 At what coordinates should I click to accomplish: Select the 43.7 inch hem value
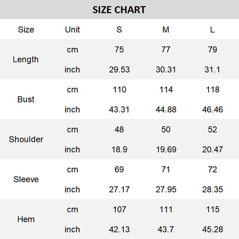(166, 229)
